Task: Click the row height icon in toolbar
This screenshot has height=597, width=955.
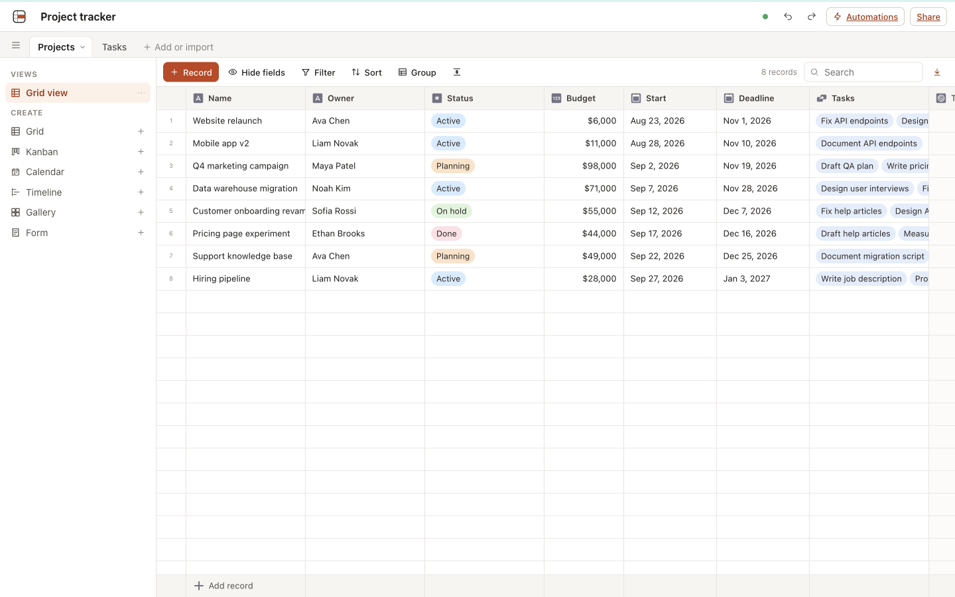Action: 457,72
